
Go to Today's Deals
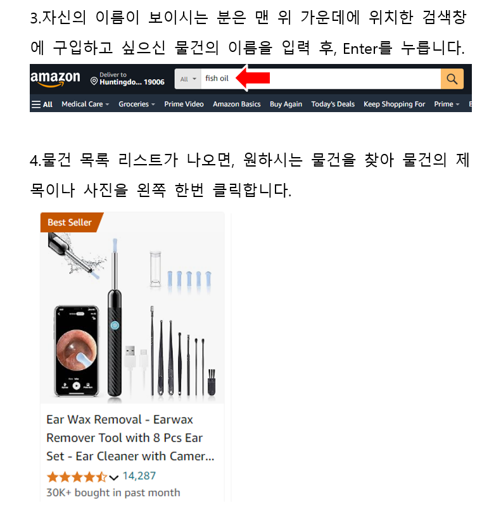[333, 104]
